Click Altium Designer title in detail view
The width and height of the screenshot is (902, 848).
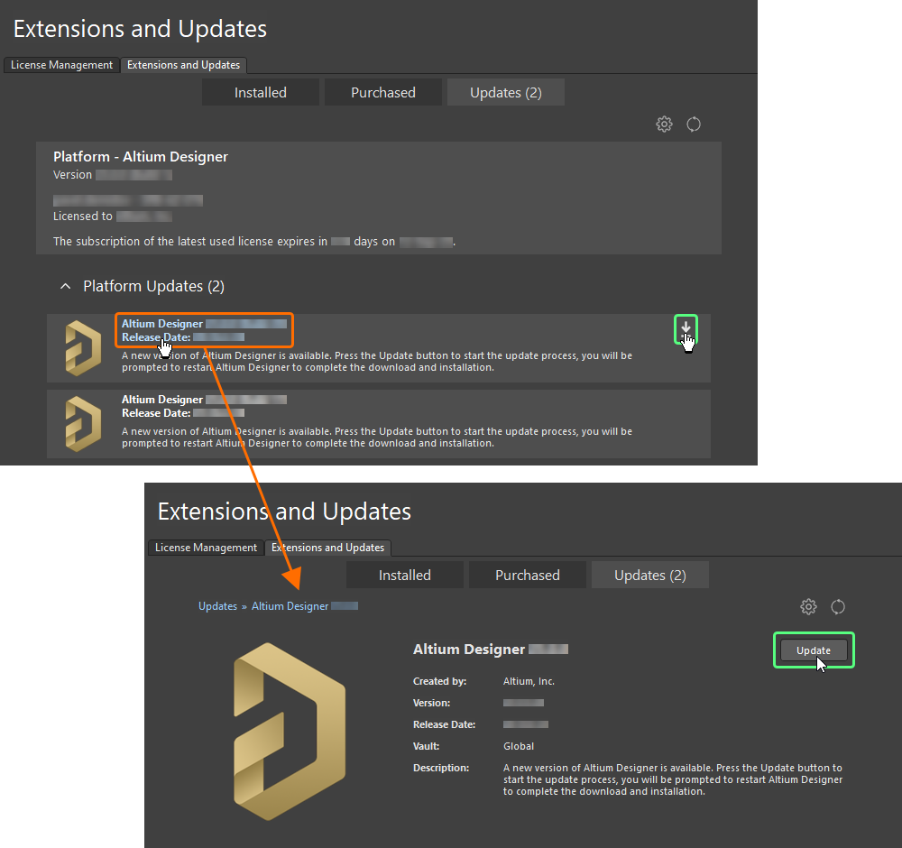[469, 649]
